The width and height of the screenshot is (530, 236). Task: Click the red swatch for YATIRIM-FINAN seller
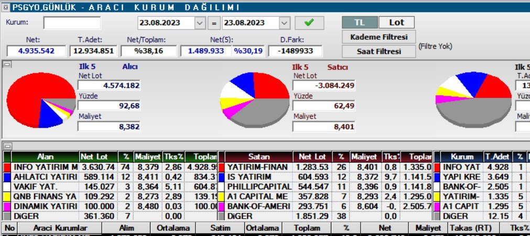pyautogui.click(x=221, y=167)
